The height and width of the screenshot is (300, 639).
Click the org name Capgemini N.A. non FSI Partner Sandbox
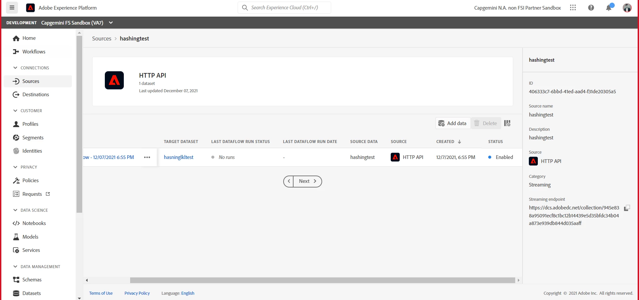[518, 8]
